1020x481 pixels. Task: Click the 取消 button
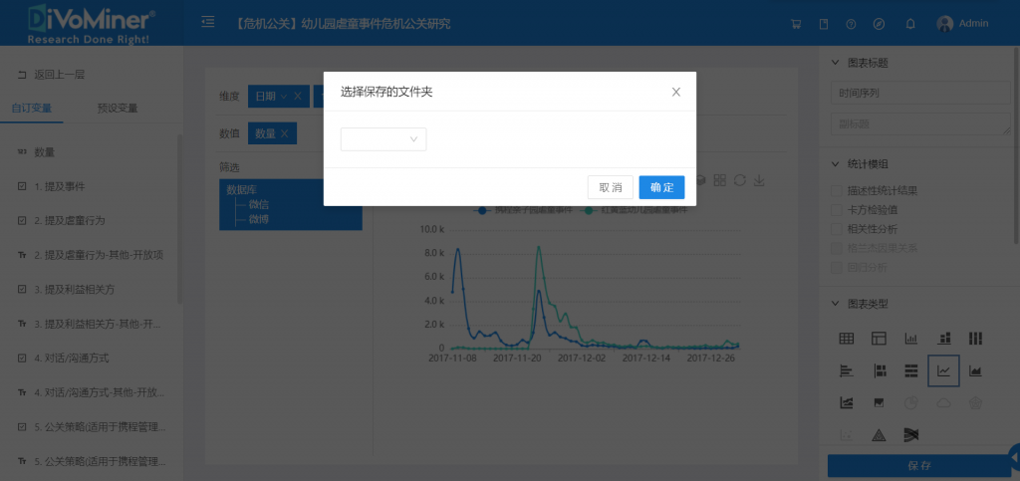click(x=611, y=187)
